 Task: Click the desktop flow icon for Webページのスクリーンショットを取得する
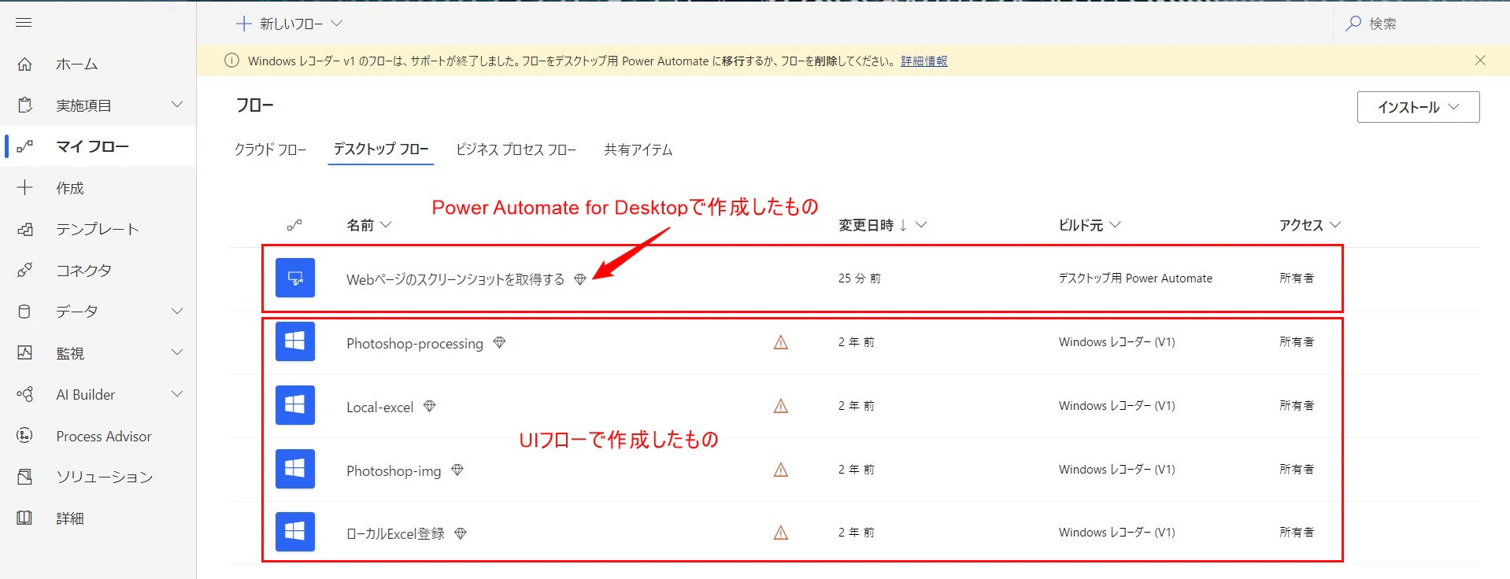pyautogui.click(x=295, y=278)
